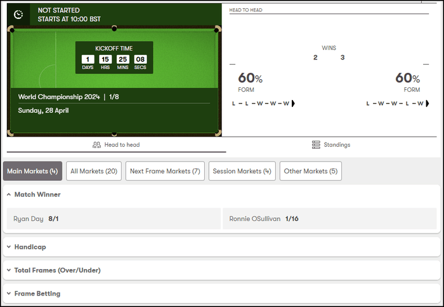Click the left 60% form value
Image resolution: width=444 pixels, height=307 pixels.
tap(251, 78)
